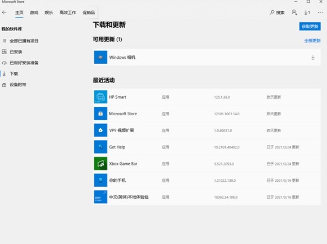The width and height of the screenshot is (327, 244).
Task: Open the Xbox Game Bar entry name
Action: [123, 164]
